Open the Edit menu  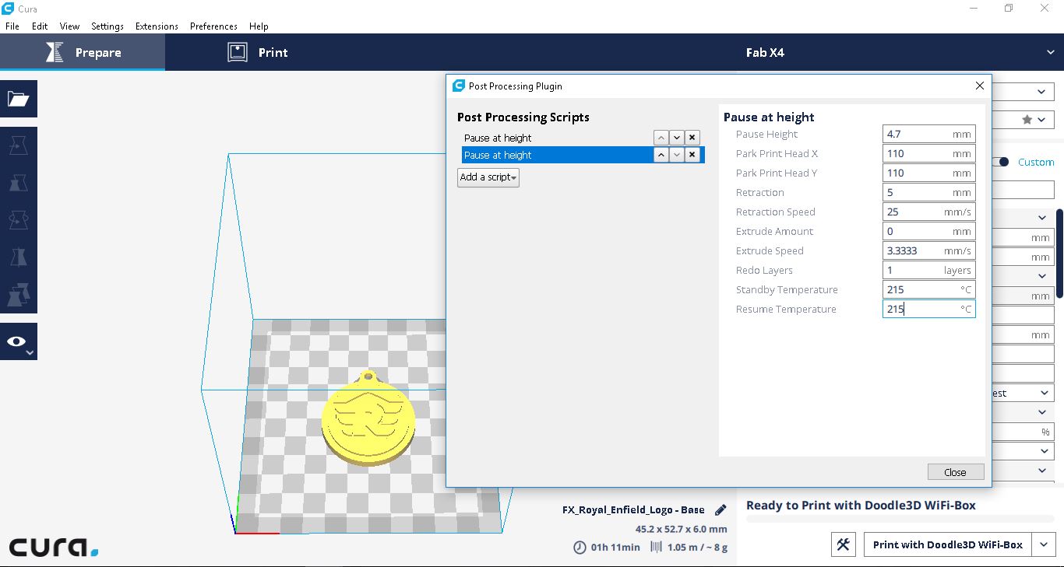tap(40, 26)
